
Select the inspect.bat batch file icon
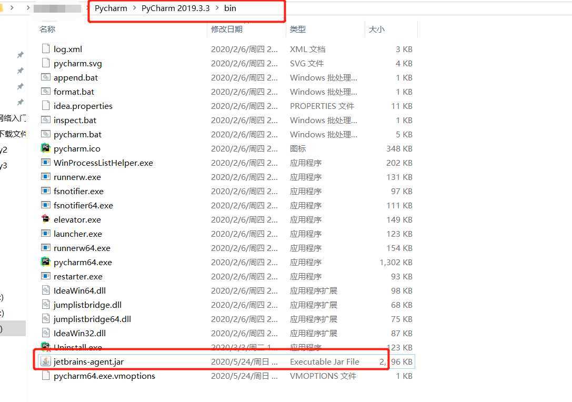click(x=46, y=120)
